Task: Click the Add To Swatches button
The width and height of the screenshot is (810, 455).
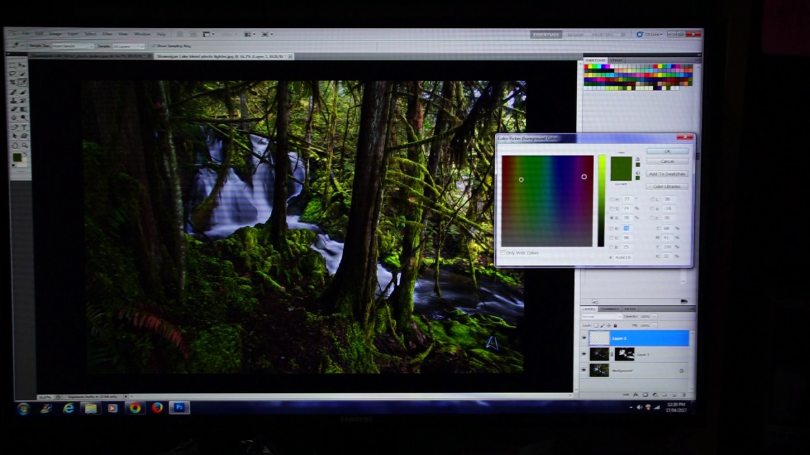Action: pyautogui.click(x=668, y=174)
